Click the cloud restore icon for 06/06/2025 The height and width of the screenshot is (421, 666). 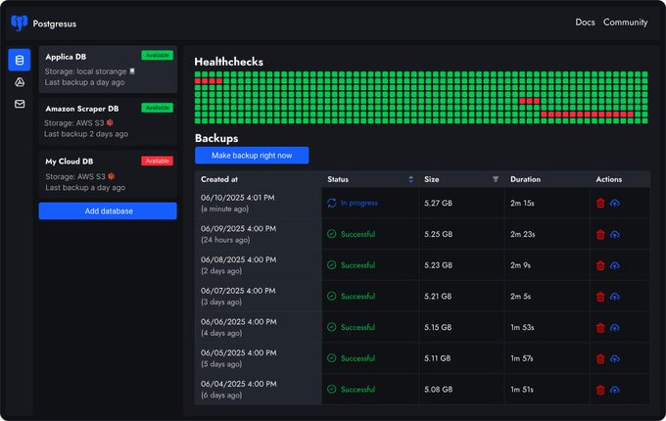coord(615,328)
